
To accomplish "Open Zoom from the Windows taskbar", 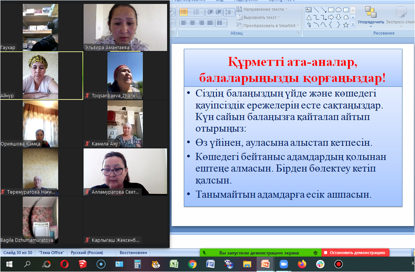I will pyautogui.click(x=284, y=264).
